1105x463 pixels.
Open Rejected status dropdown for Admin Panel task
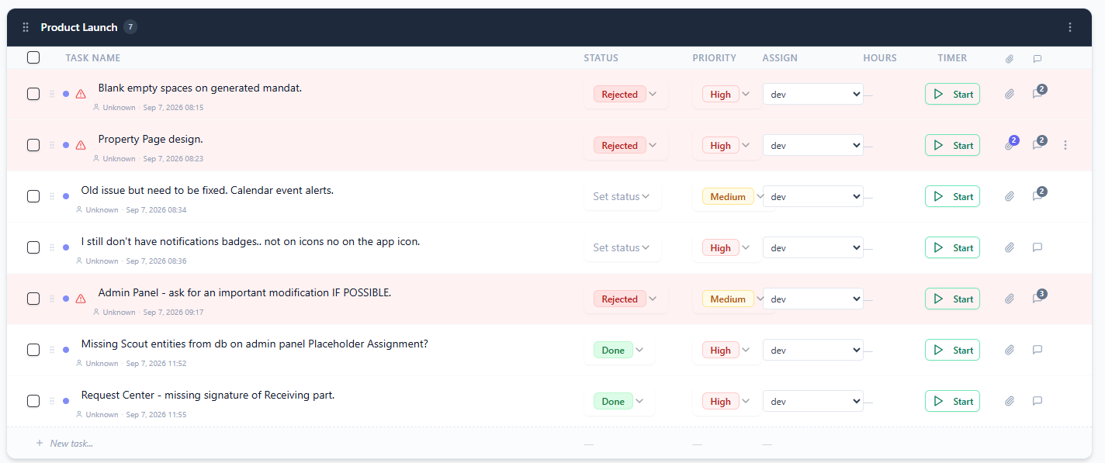tap(625, 299)
